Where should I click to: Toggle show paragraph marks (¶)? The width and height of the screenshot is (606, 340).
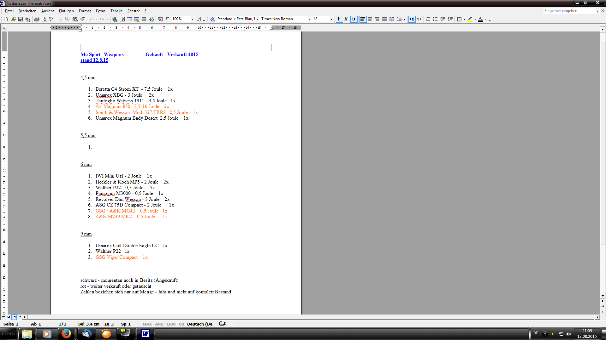167,19
